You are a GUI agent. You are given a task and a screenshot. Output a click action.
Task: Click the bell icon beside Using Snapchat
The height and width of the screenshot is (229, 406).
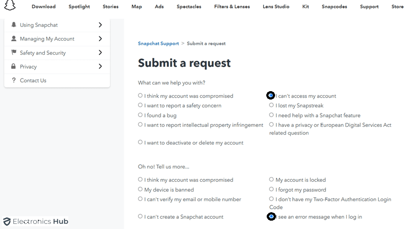tap(14, 25)
